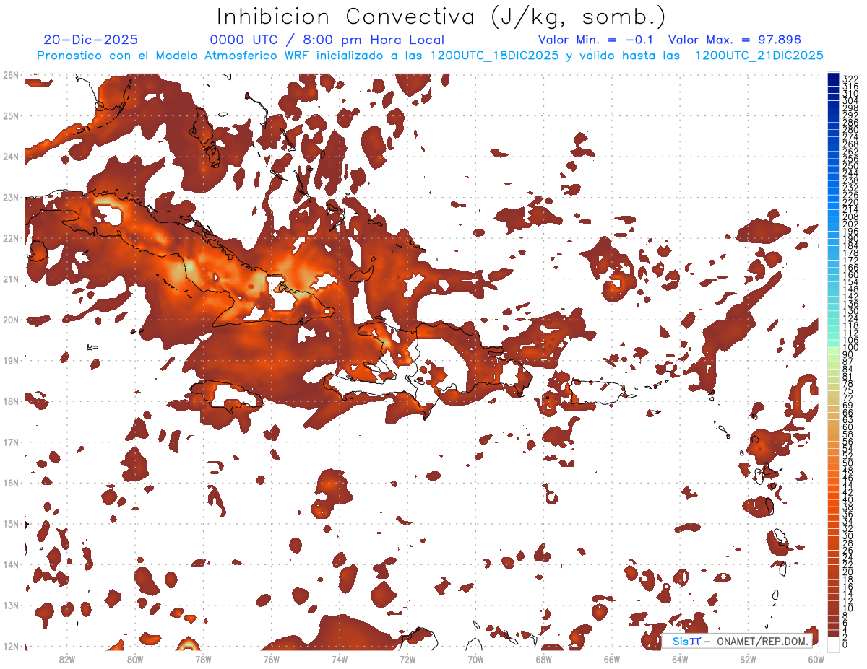
Task: Click the 70W longitude label
Action: coord(475,659)
